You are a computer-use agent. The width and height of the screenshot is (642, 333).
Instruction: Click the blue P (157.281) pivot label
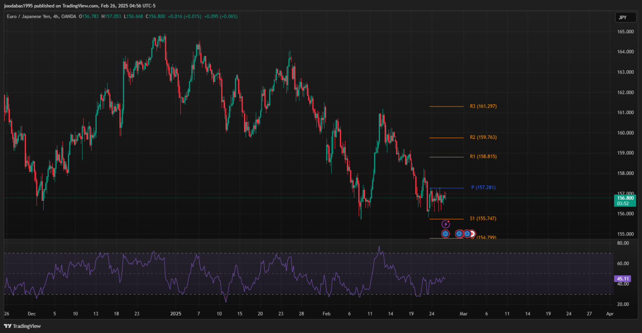pos(483,188)
